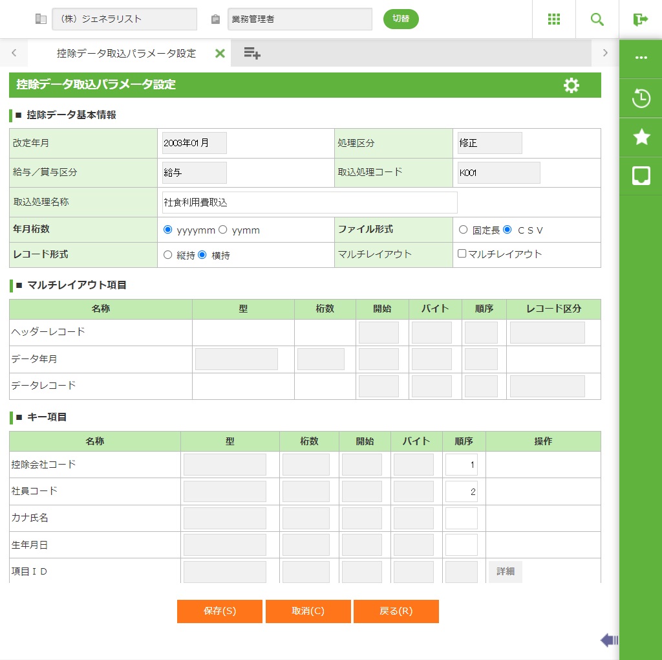Enable the マルチレイアウト checkbox
This screenshot has width=662, height=660.
point(462,254)
